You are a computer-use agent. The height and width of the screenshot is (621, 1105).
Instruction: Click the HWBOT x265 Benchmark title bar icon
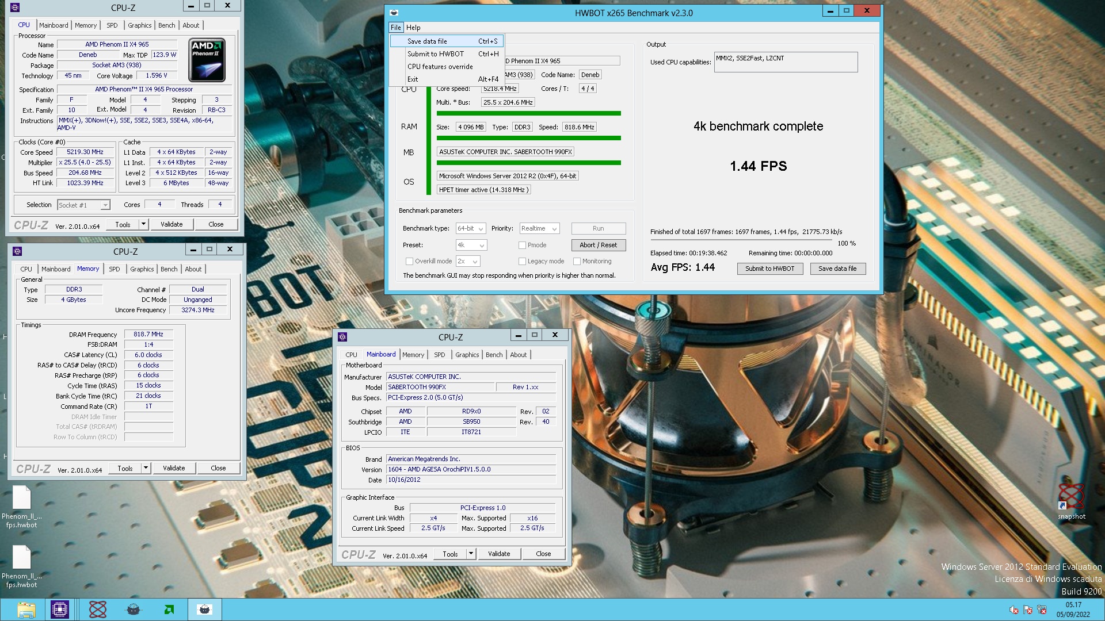394,13
